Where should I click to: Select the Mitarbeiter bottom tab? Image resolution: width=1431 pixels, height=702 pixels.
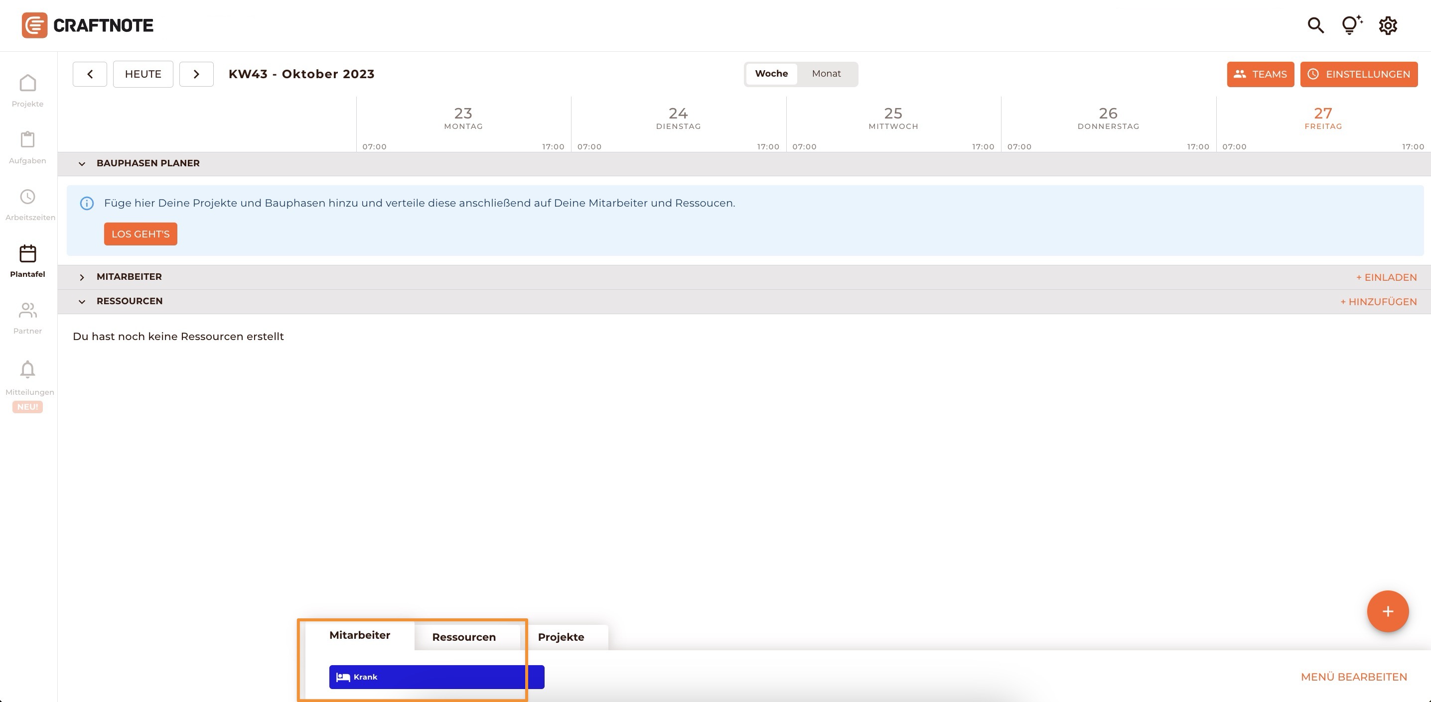pos(359,635)
